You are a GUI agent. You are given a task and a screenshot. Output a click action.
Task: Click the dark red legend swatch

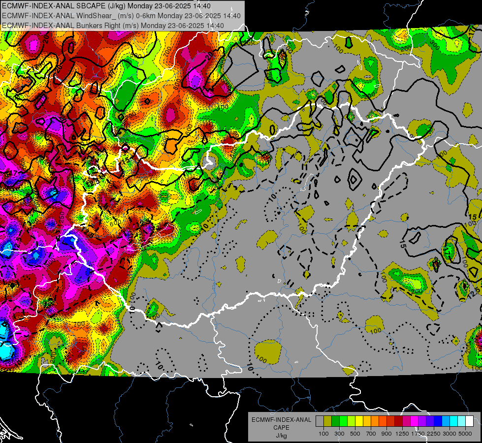[x=398, y=421]
